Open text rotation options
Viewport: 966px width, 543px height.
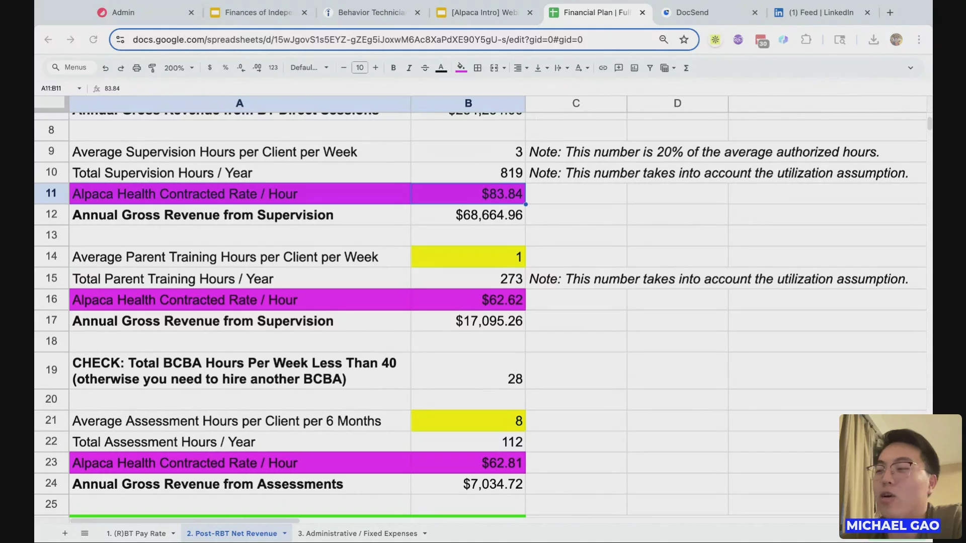(582, 68)
